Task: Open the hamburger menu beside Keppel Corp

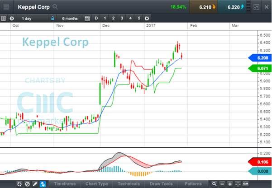Action: click(6, 7)
